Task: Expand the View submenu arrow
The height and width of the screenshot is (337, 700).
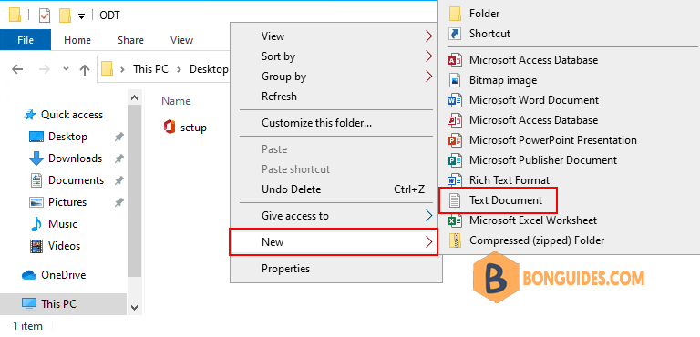Action: tap(428, 36)
